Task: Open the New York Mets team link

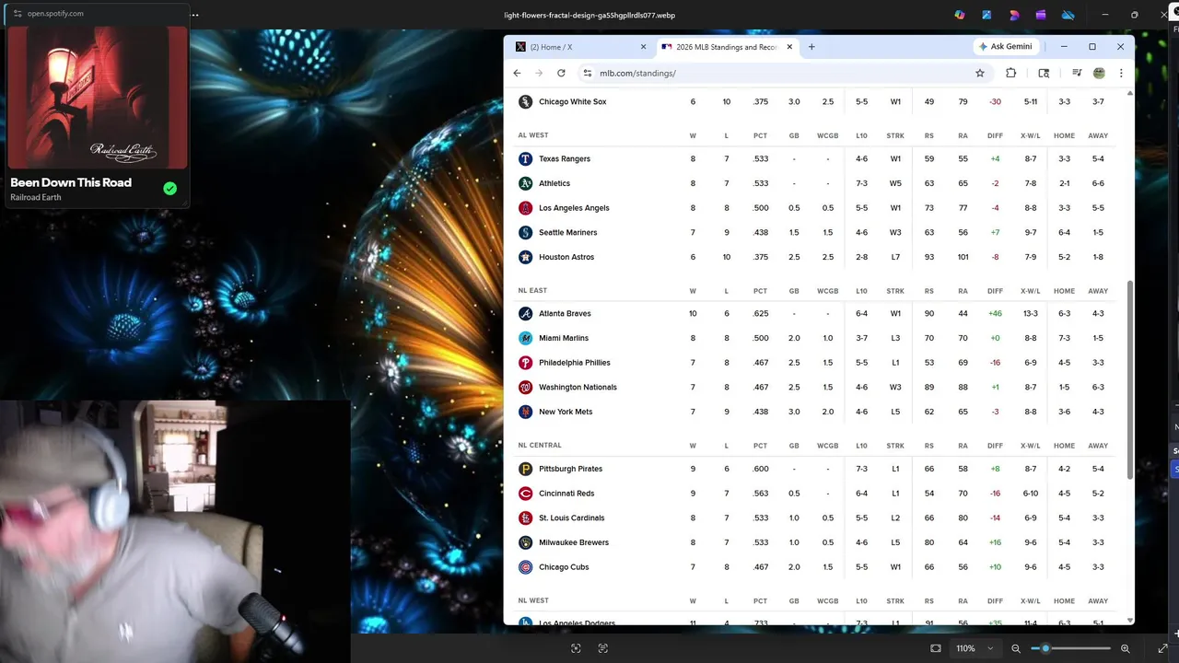Action: pyautogui.click(x=566, y=412)
